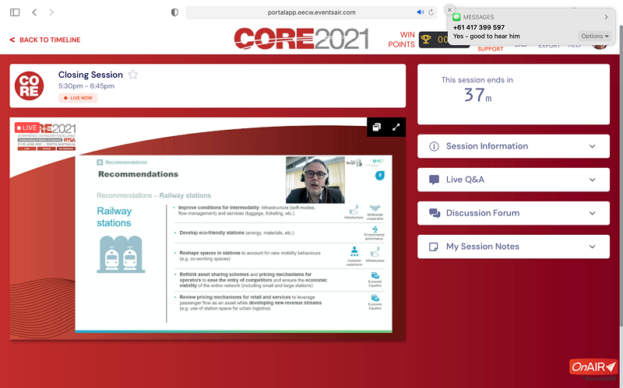Viewport: 623px width, 388px height.
Task: Click the portalapp.eecw.eventsair.com address field
Action: coord(311,12)
